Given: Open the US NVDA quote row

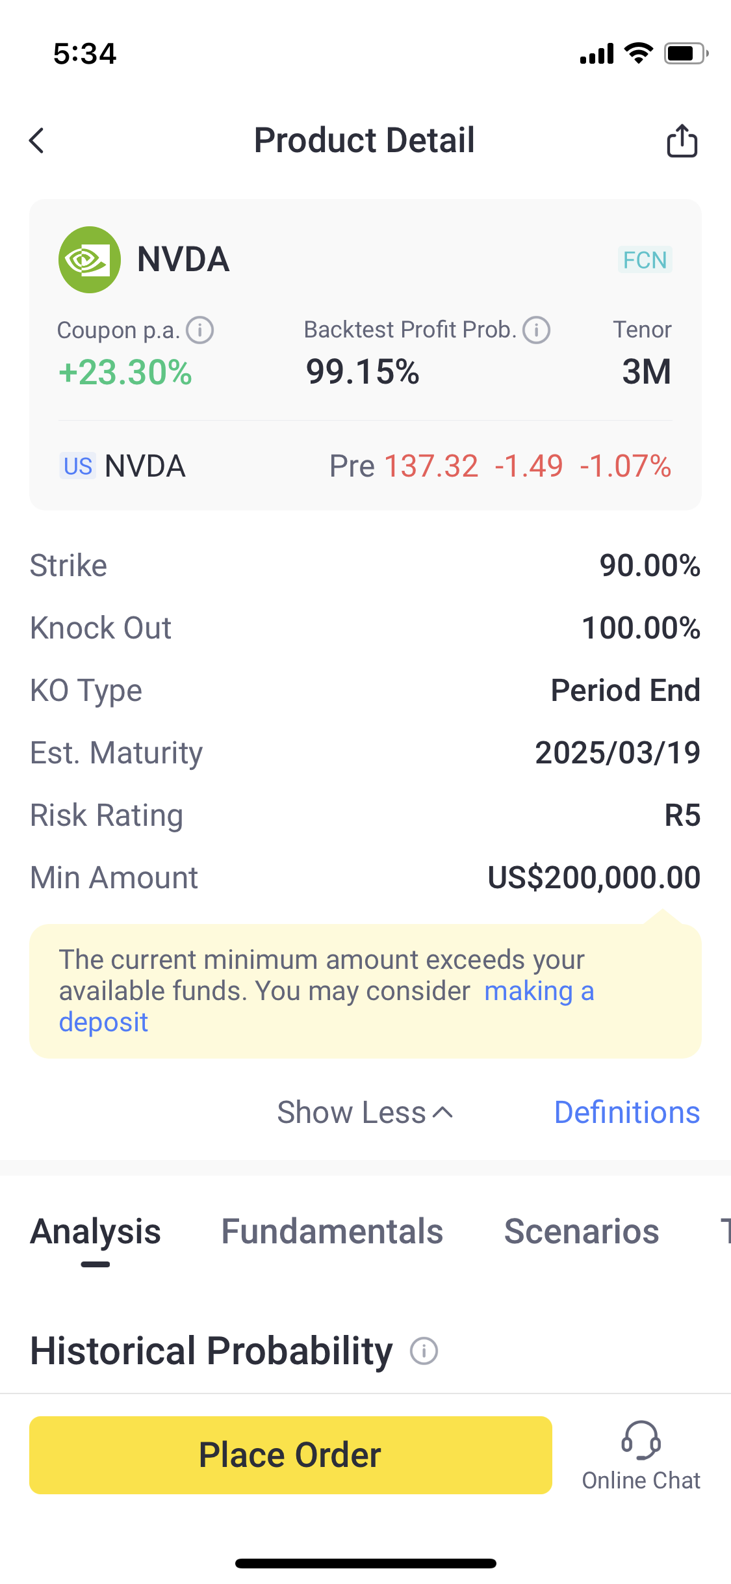Looking at the screenshot, I should pos(365,466).
